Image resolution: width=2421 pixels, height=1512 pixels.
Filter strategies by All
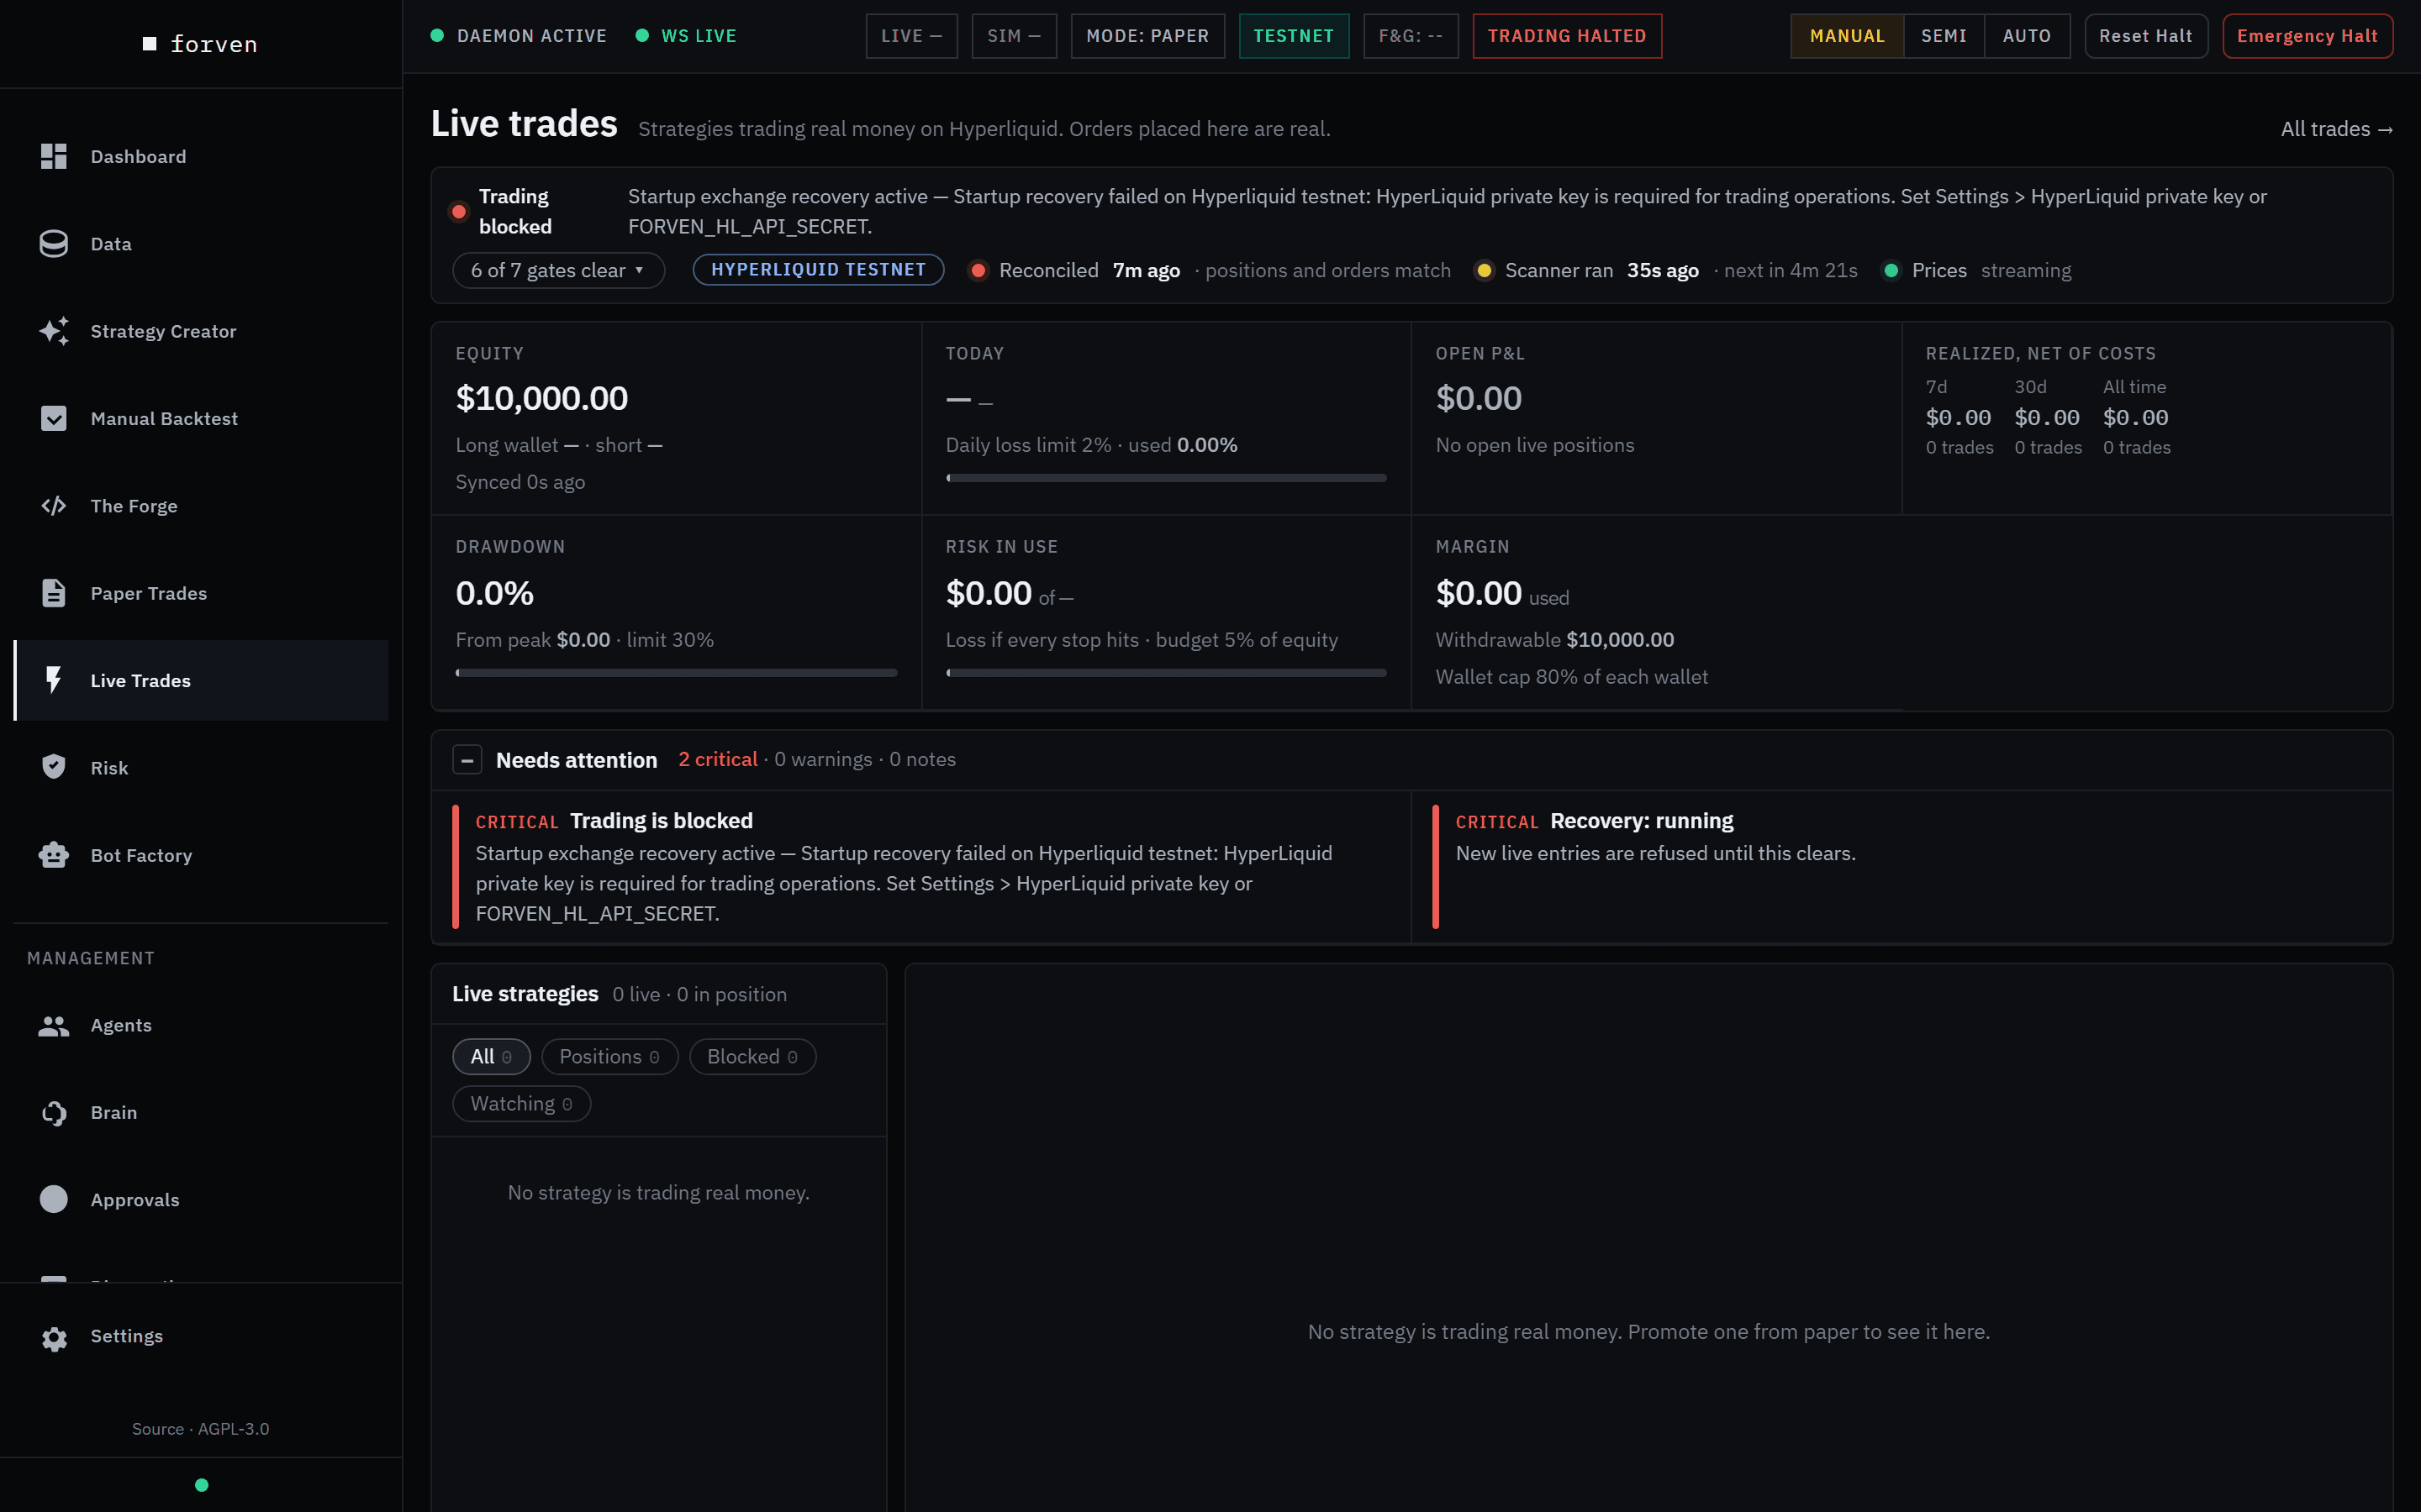pyautogui.click(x=491, y=1057)
